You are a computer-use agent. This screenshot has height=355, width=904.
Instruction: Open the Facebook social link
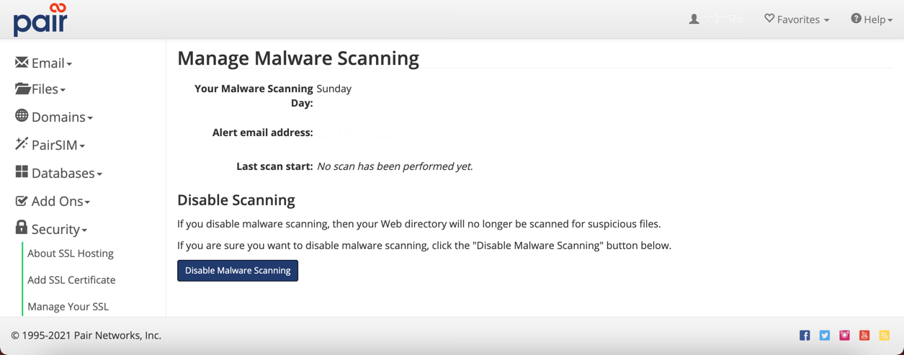(805, 336)
